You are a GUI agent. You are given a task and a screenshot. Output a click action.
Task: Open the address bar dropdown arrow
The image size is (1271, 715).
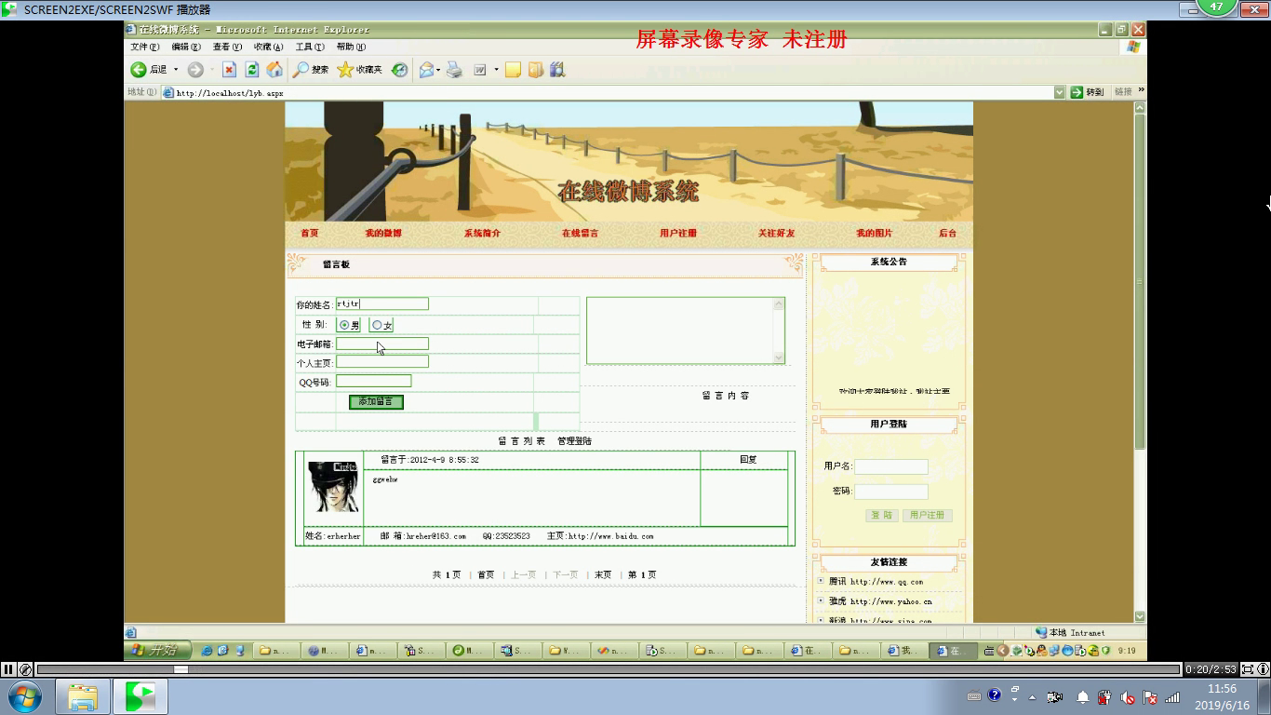[x=1060, y=92]
